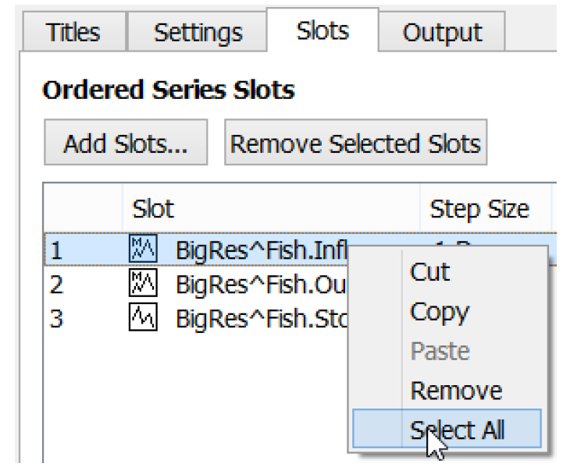563x467 pixels.
Task: Click row number 3 cell
Action: (x=56, y=318)
